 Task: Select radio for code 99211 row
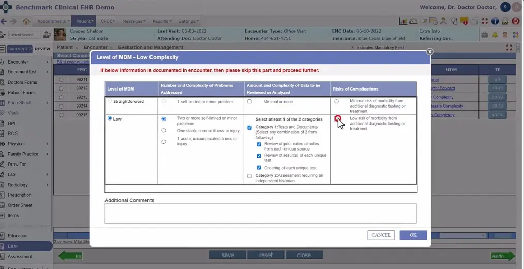pyautogui.click(x=61, y=80)
